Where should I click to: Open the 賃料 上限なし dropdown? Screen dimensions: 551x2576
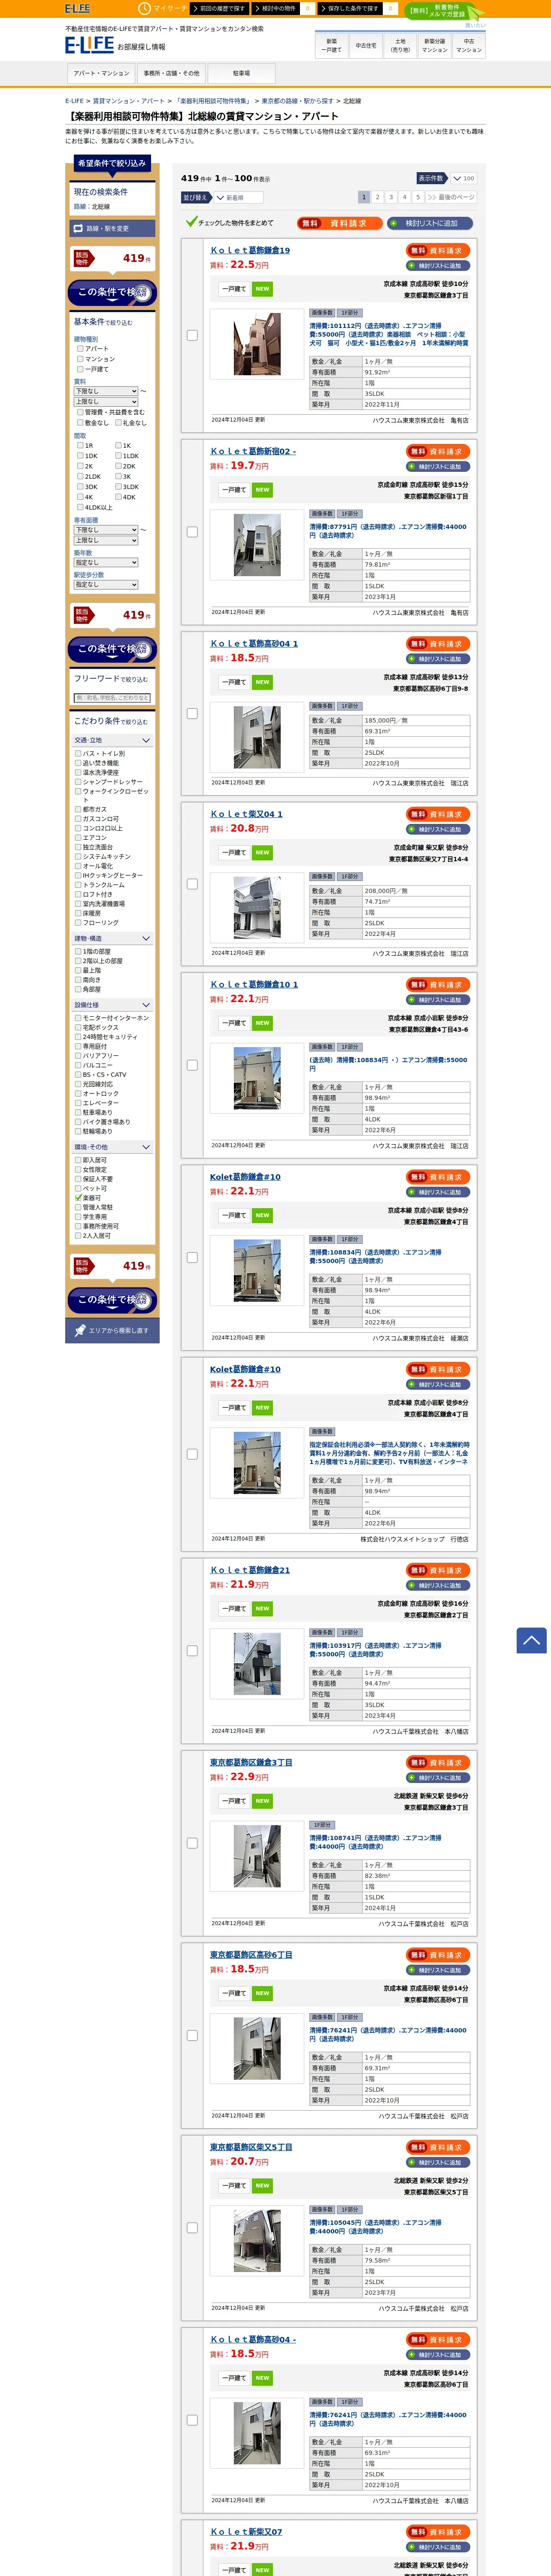tap(105, 401)
